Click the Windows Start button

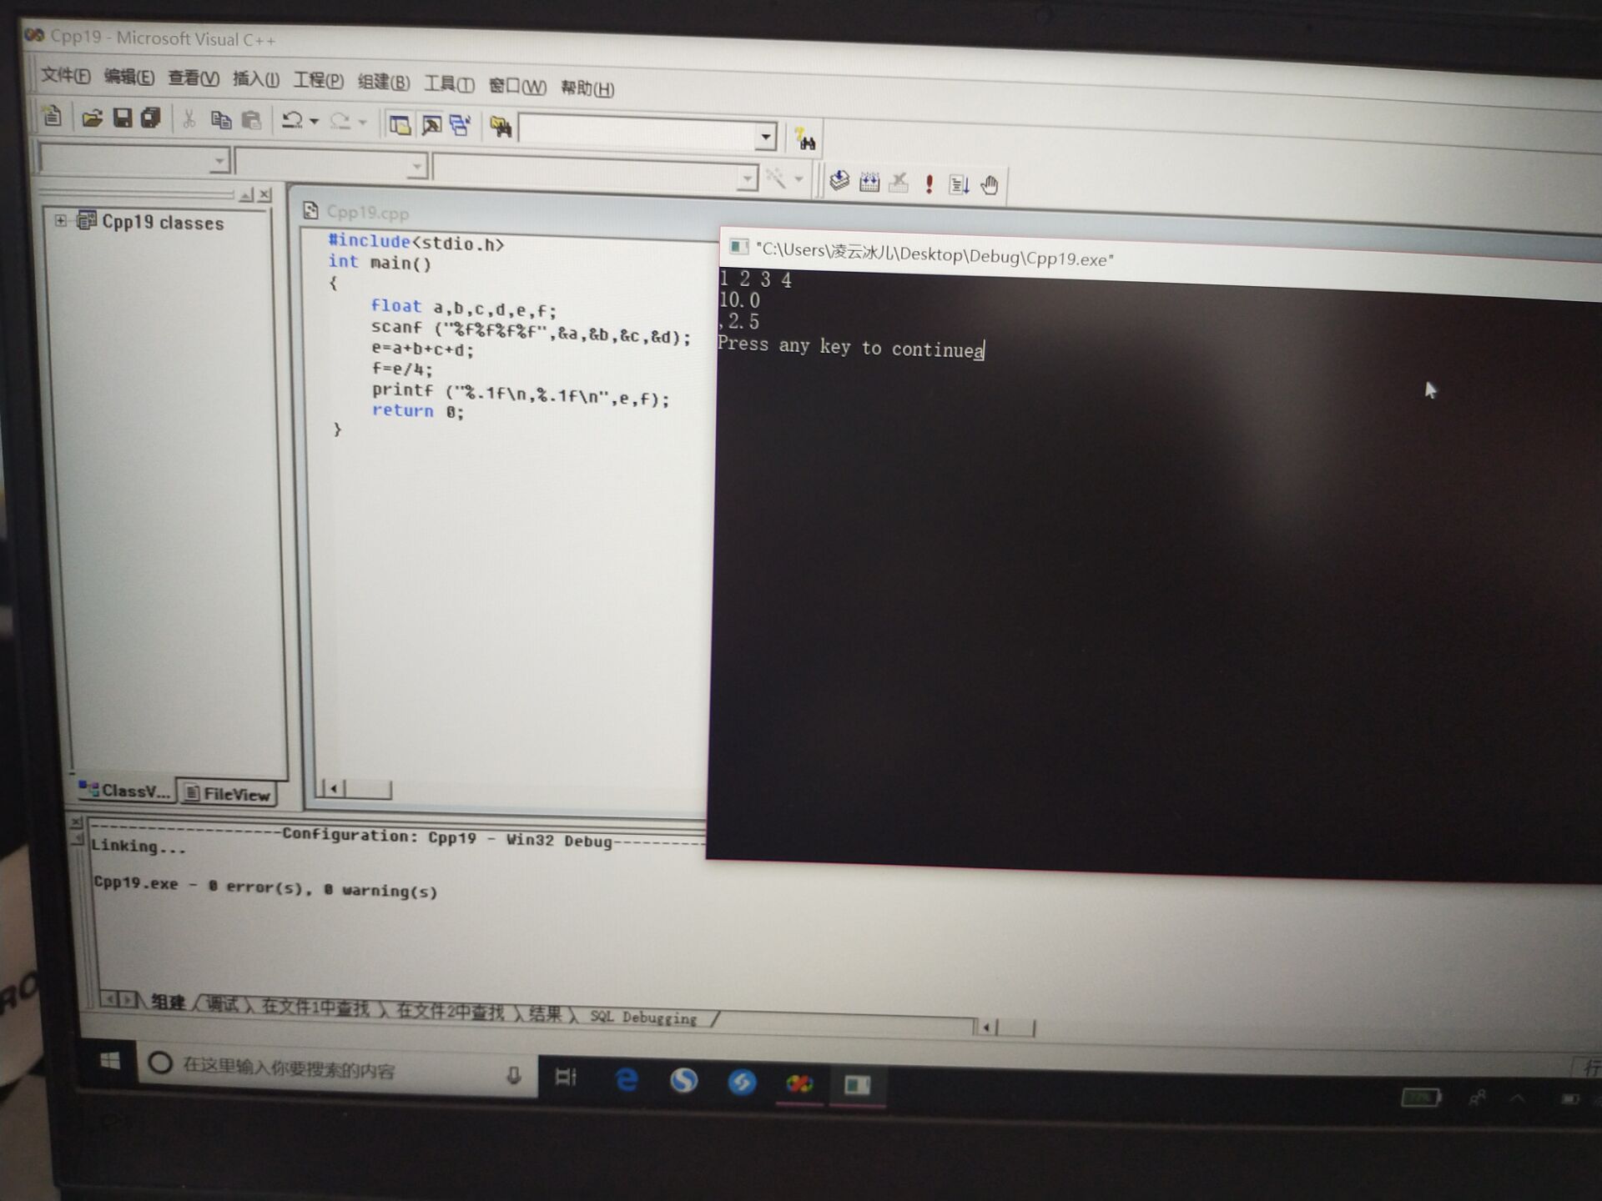(109, 1061)
